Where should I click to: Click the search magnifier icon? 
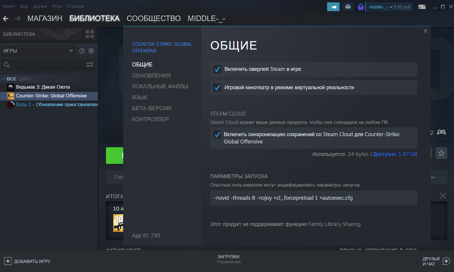7,65
